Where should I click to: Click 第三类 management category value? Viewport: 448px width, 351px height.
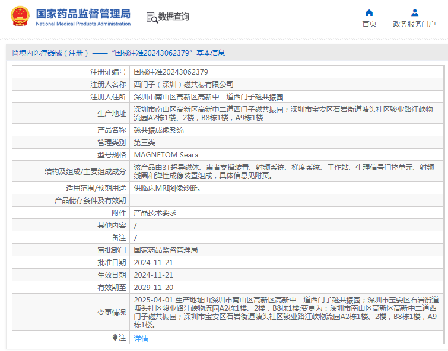click(x=144, y=143)
